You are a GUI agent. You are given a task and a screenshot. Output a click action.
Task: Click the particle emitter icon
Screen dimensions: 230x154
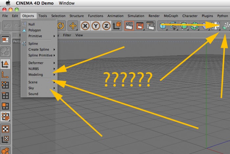point(226,26)
